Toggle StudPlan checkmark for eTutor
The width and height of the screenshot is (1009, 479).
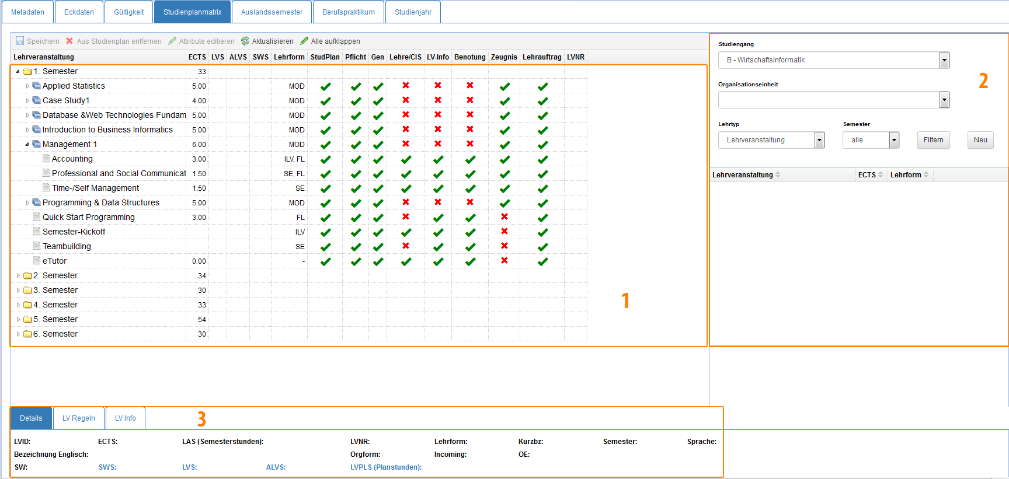click(x=325, y=261)
